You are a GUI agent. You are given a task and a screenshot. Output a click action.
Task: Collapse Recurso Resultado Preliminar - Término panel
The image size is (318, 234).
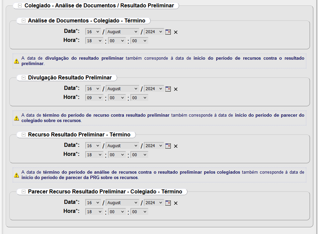[x=23, y=134]
